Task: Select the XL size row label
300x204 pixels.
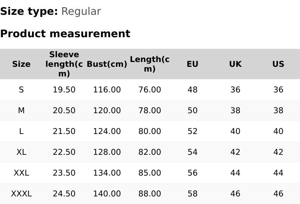Action: click(x=21, y=152)
